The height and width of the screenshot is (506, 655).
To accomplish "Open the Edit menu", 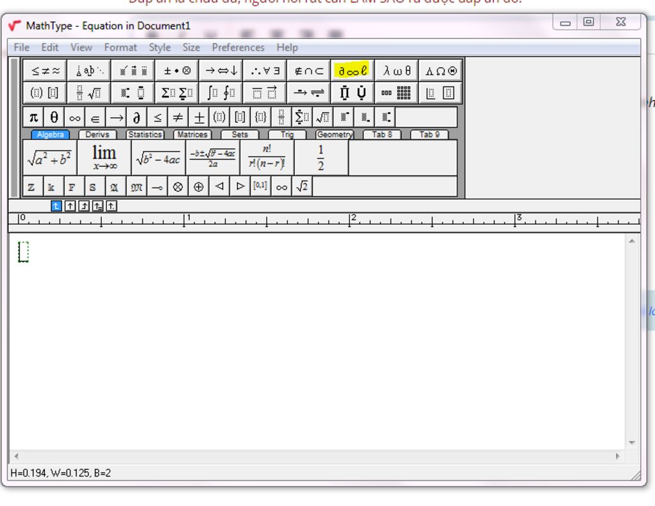I will tap(50, 47).
